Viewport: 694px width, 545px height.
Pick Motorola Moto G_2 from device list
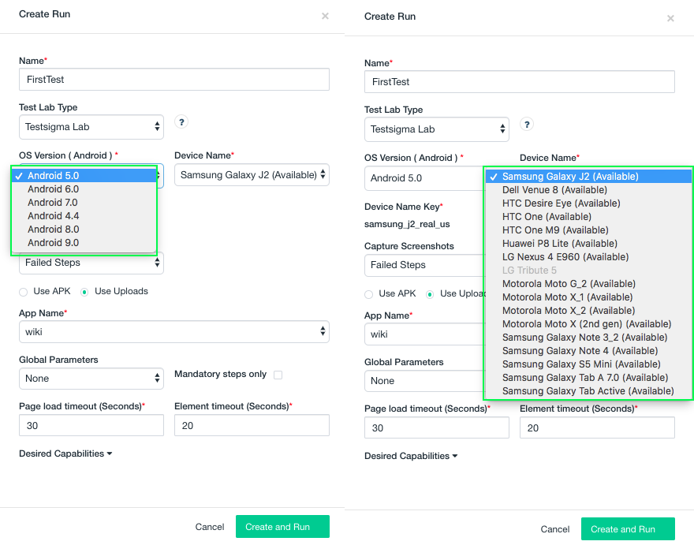569,284
